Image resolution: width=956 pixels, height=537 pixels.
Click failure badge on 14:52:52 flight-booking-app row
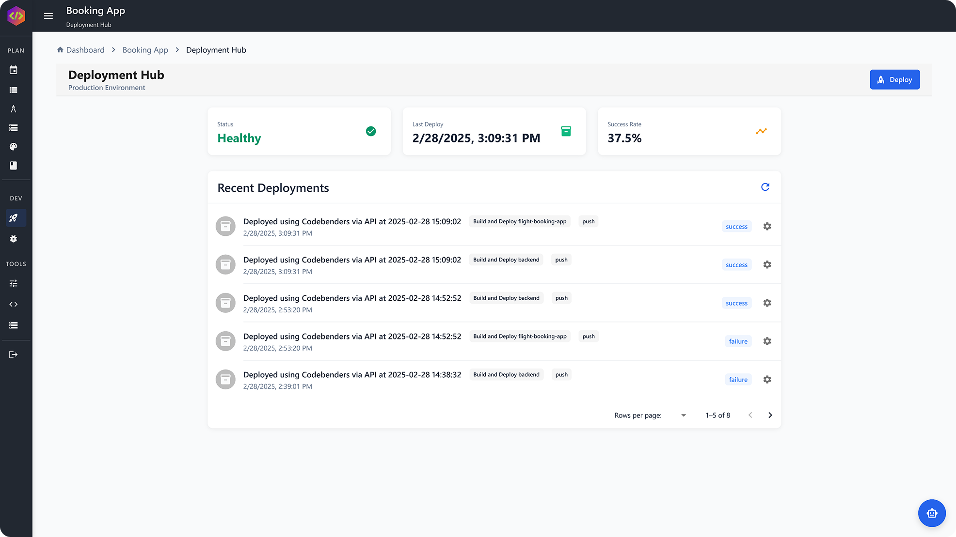tap(738, 341)
